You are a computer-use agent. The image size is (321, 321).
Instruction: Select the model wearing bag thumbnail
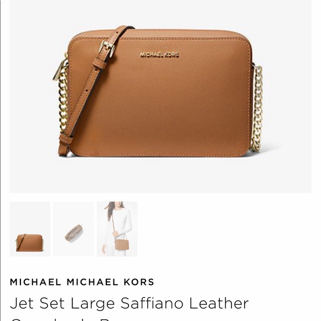117,229
